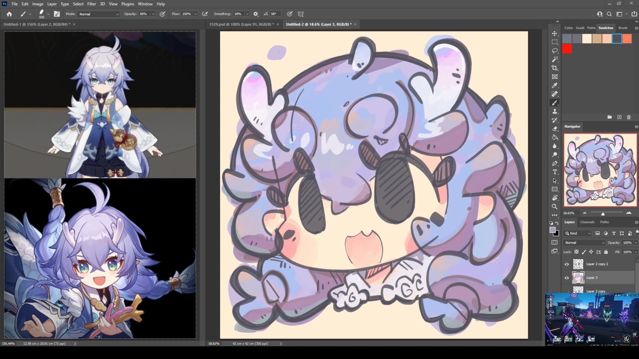Toggle pressure for size

(290, 14)
